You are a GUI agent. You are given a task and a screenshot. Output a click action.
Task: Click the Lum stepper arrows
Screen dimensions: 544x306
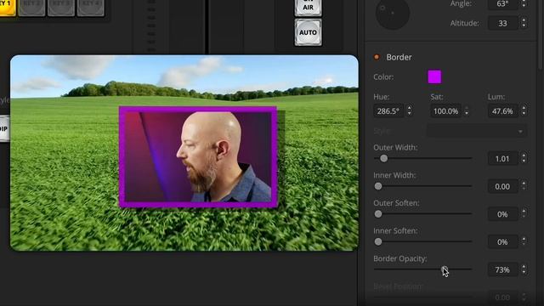524,111
